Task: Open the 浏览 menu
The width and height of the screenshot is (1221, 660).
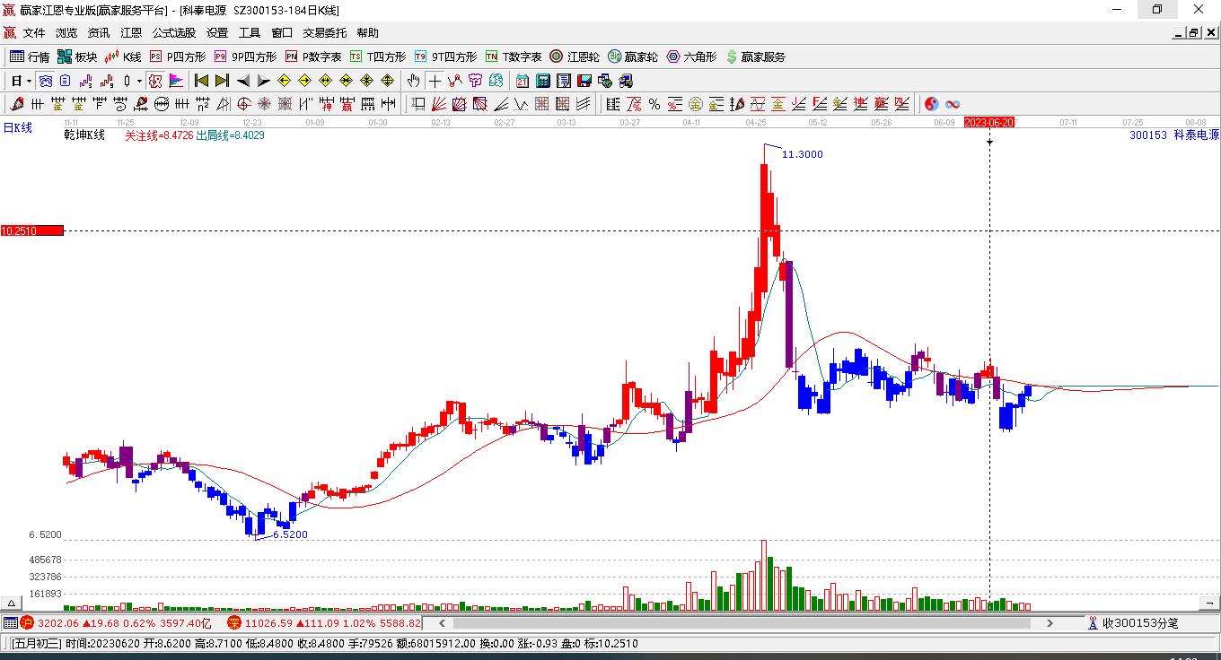Action: [66, 33]
